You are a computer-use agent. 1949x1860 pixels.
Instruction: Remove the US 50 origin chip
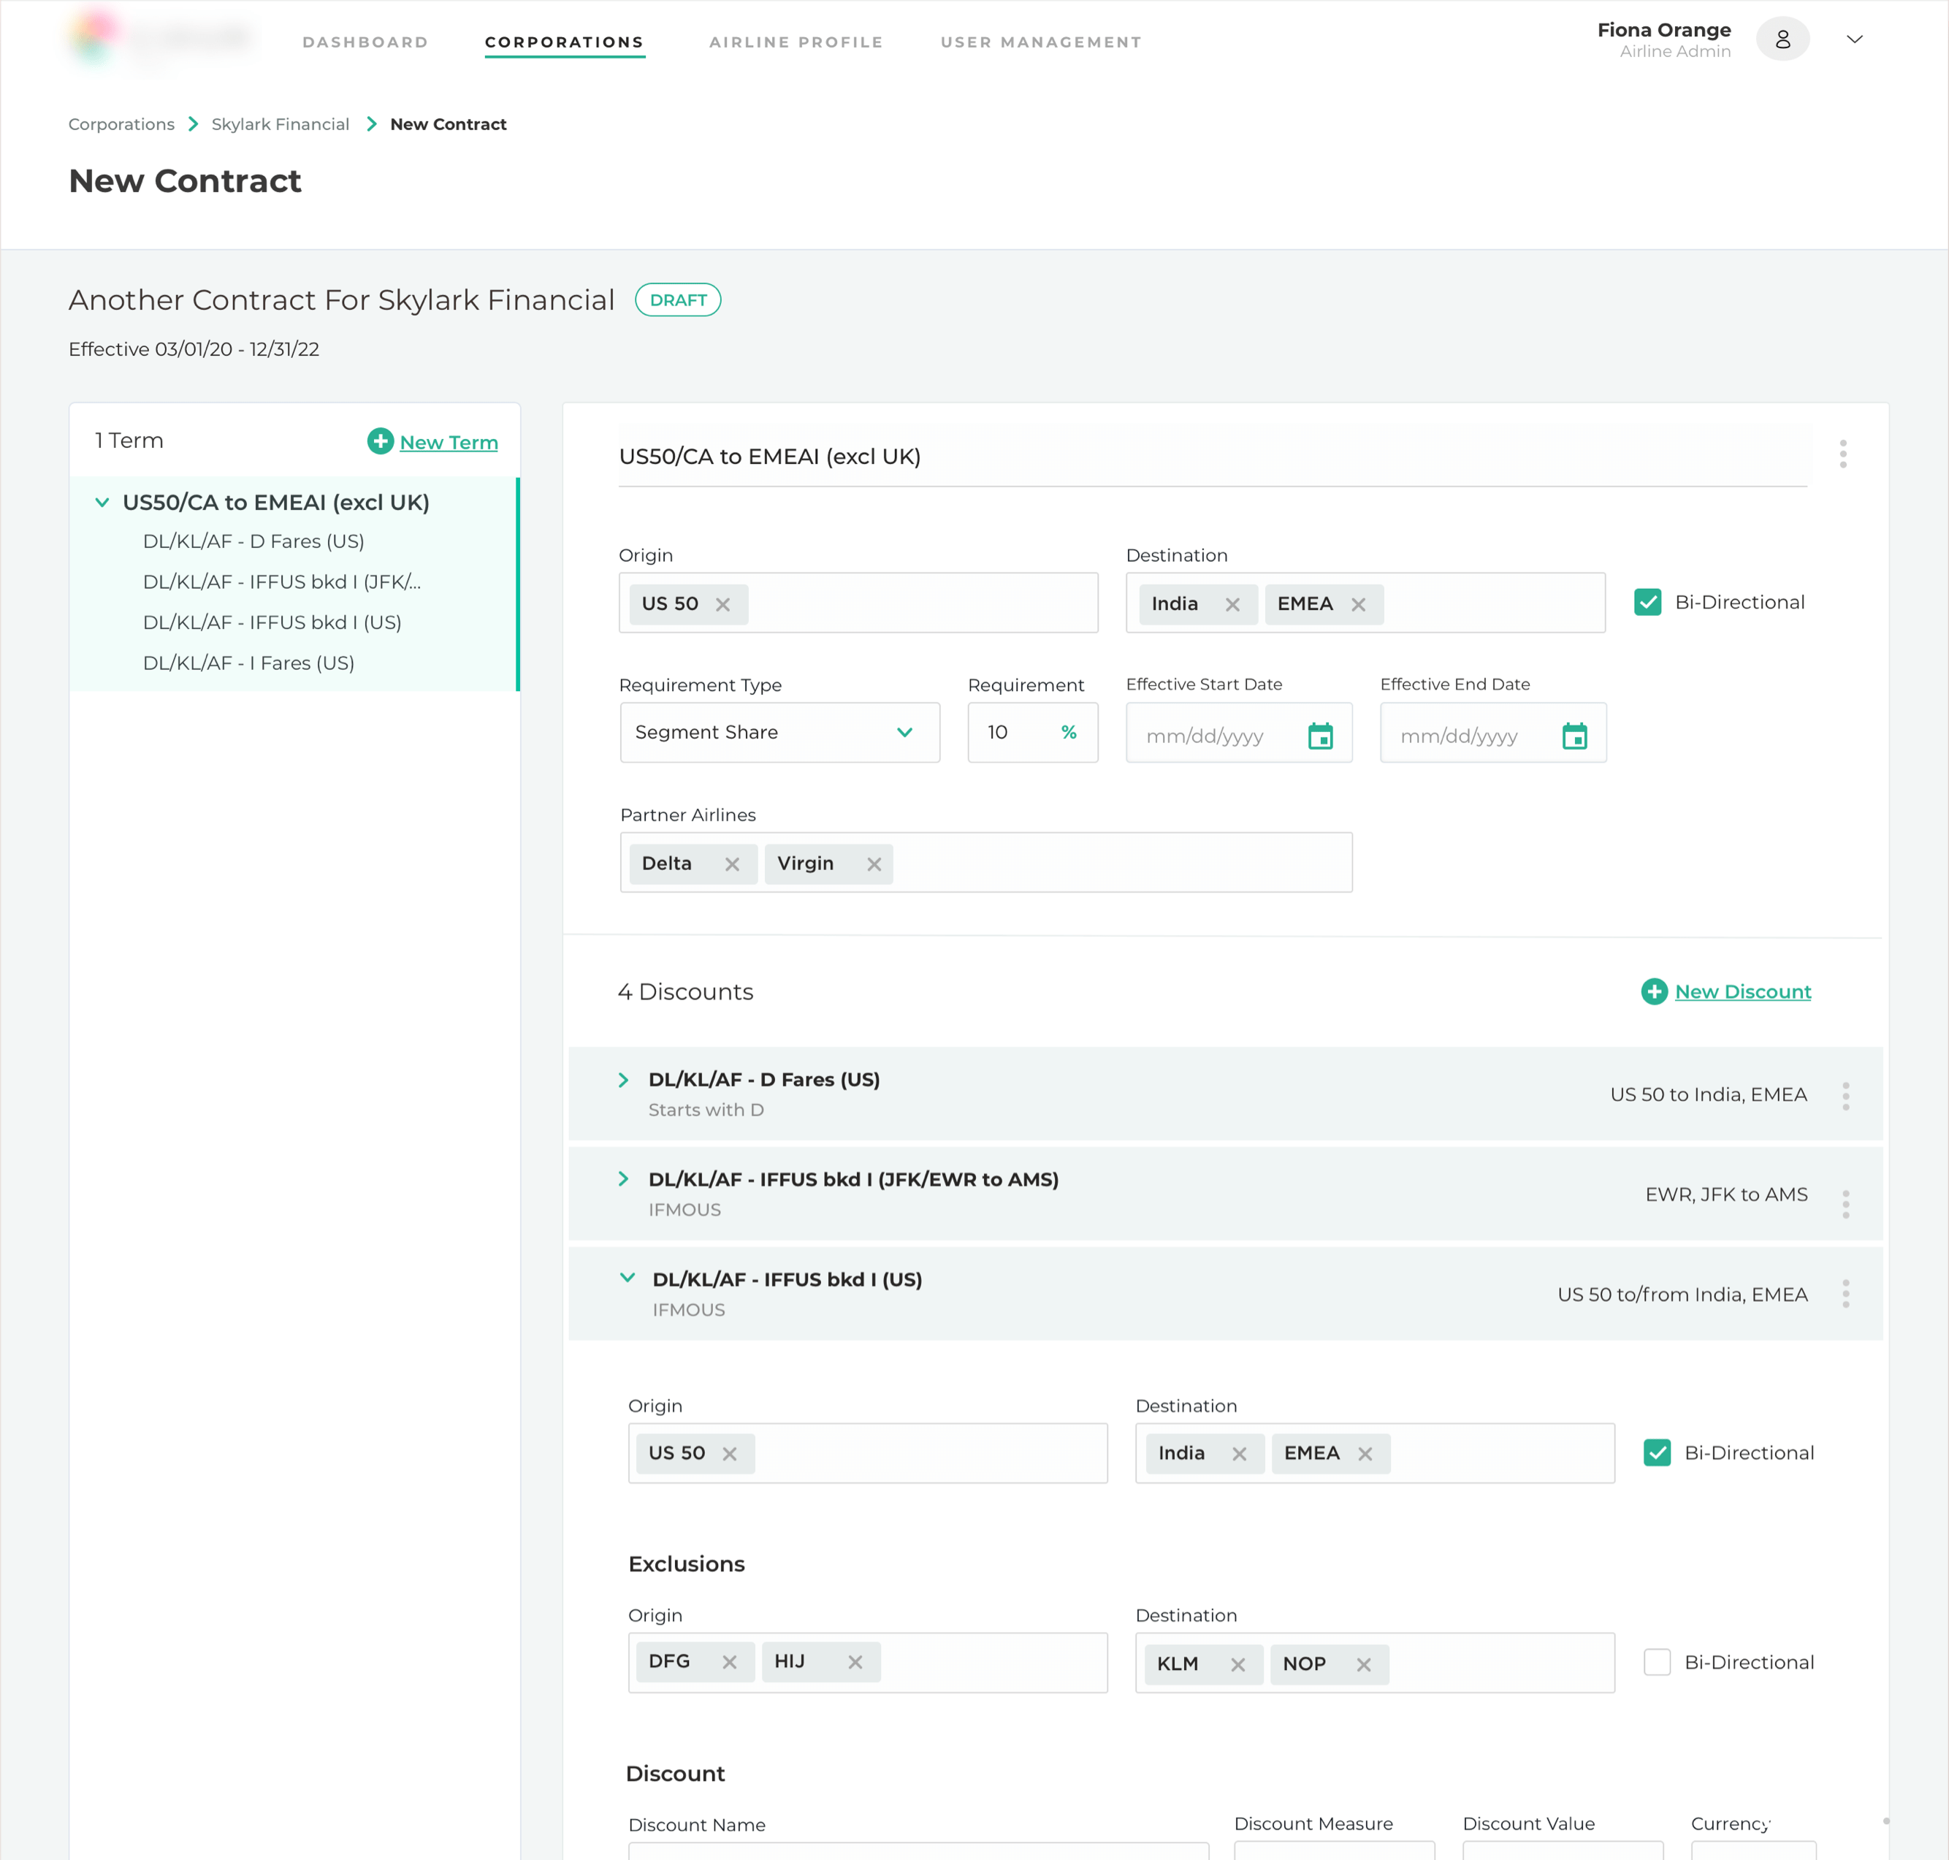pyautogui.click(x=725, y=603)
